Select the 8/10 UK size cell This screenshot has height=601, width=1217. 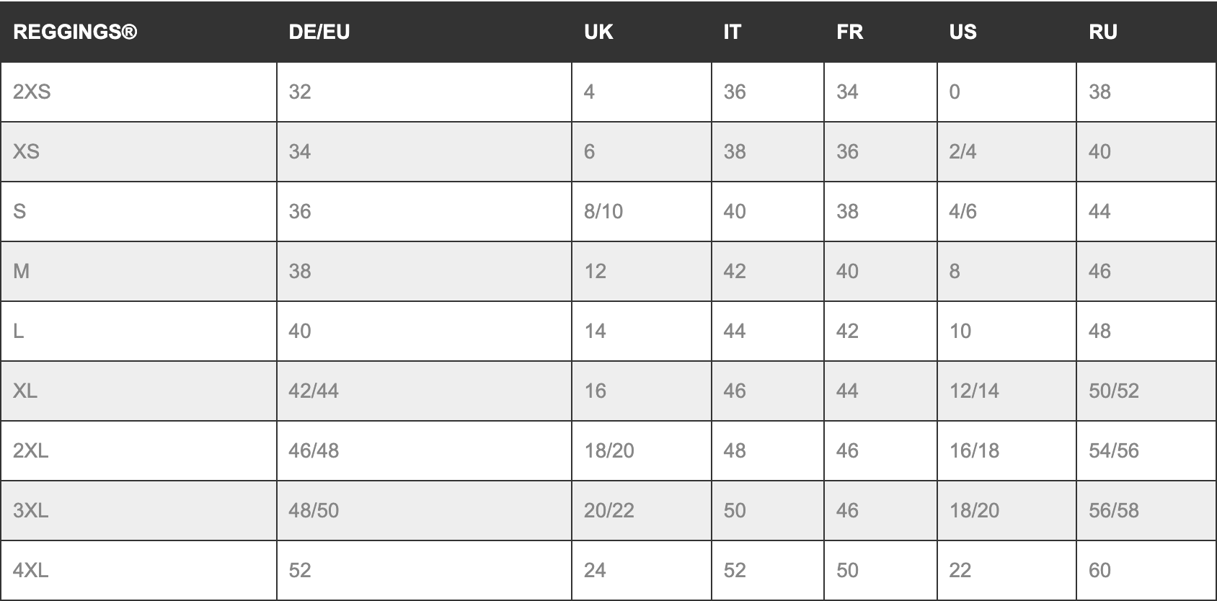[603, 212]
